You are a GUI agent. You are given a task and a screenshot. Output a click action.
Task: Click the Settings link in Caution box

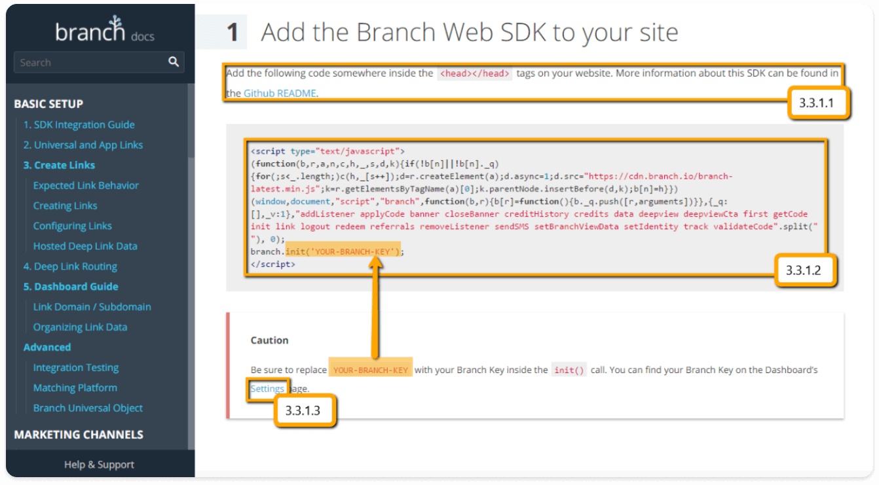click(267, 388)
